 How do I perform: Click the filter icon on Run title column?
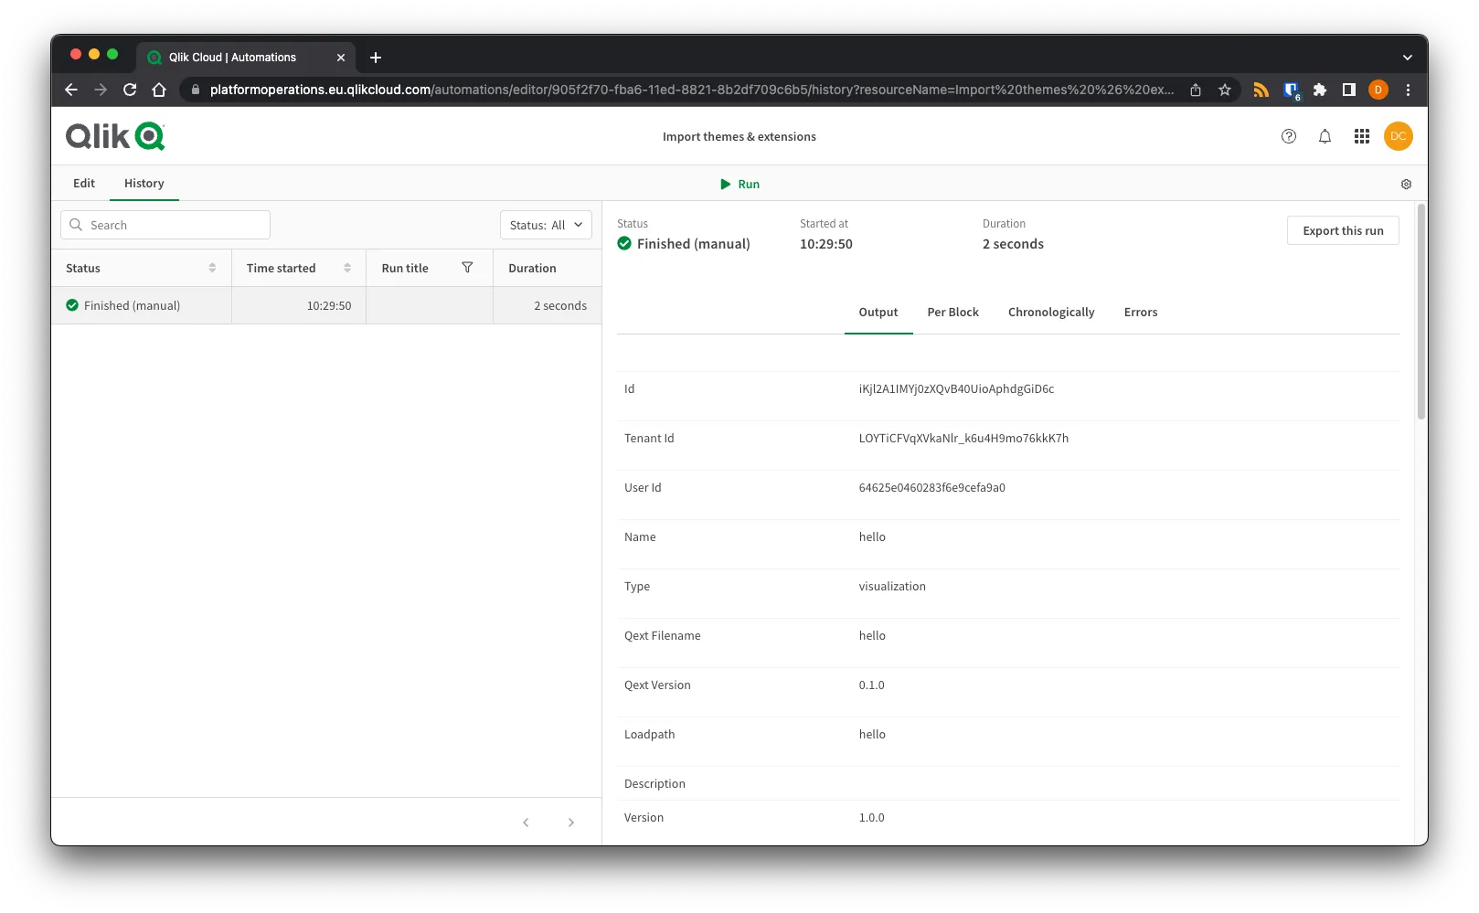pos(467,268)
